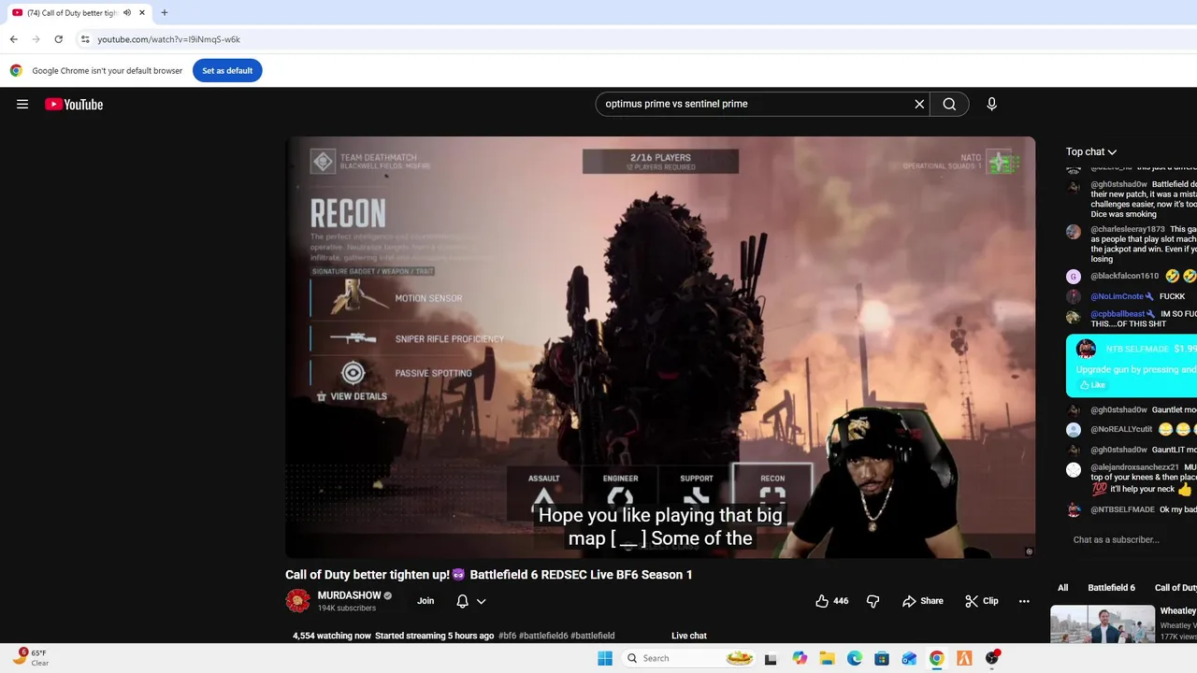Open the YouTube guide hamburger menu
The image size is (1197, 673).
[22, 104]
